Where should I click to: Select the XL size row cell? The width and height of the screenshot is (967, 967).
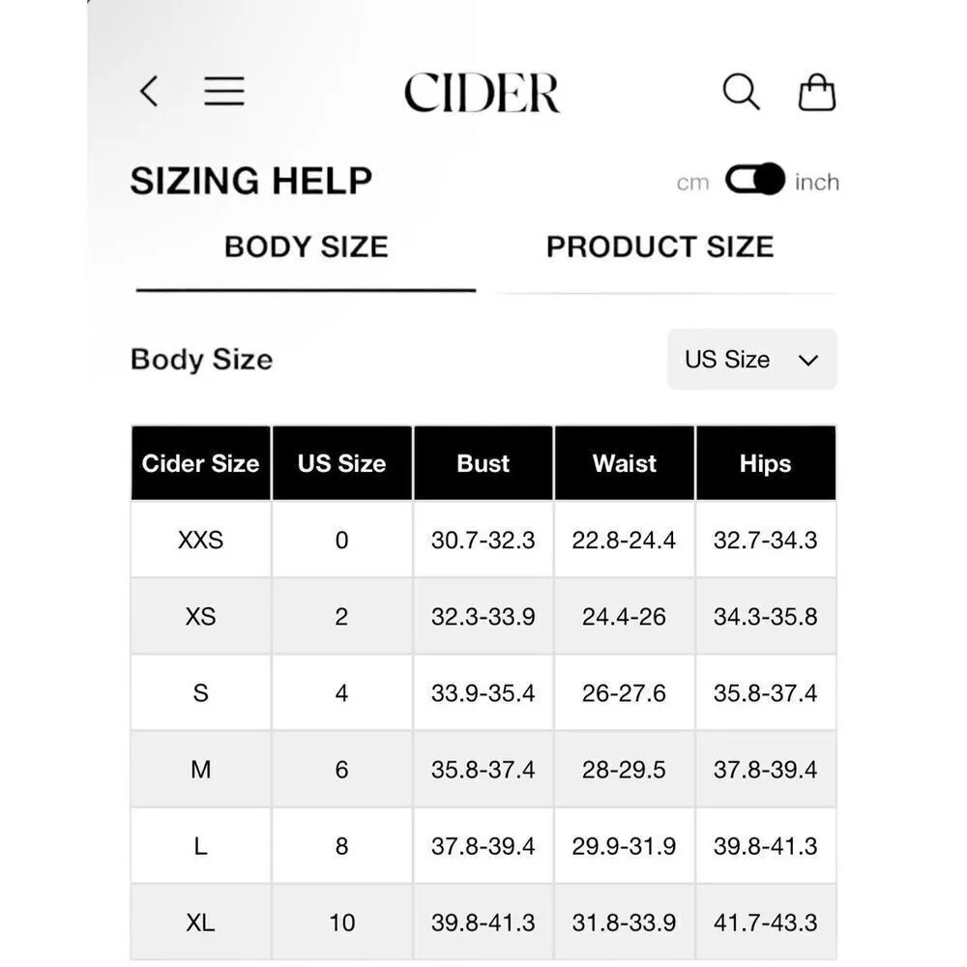[x=200, y=923]
